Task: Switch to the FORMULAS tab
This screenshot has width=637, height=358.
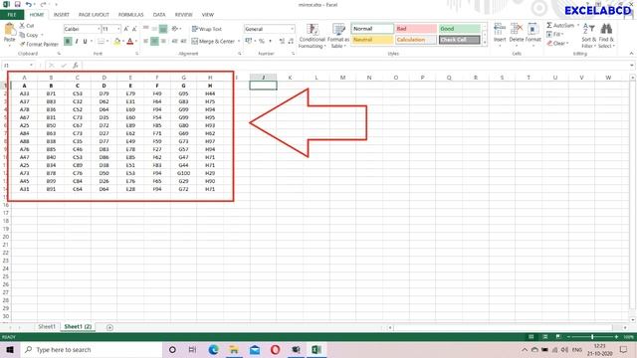Action: point(130,15)
